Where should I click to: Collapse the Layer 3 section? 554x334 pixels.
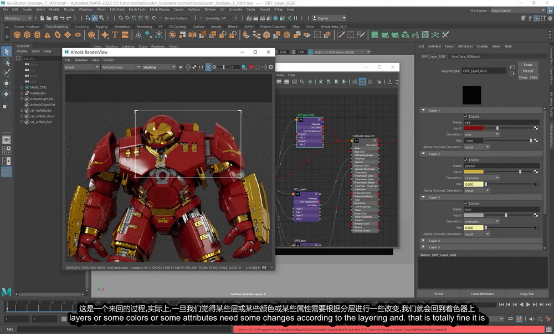423,197
